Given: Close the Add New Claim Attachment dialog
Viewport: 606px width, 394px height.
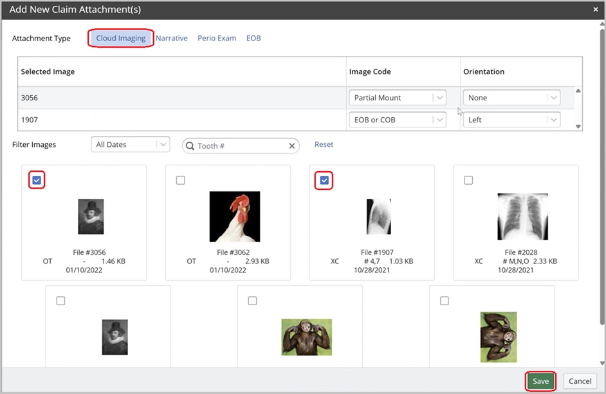Looking at the screenshot, I should tap(595, 10).
